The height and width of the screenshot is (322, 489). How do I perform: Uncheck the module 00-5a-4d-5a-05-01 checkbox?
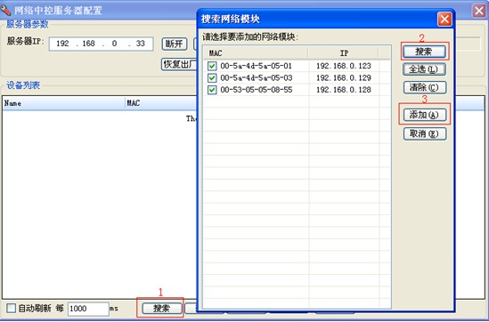click(212, 66)
